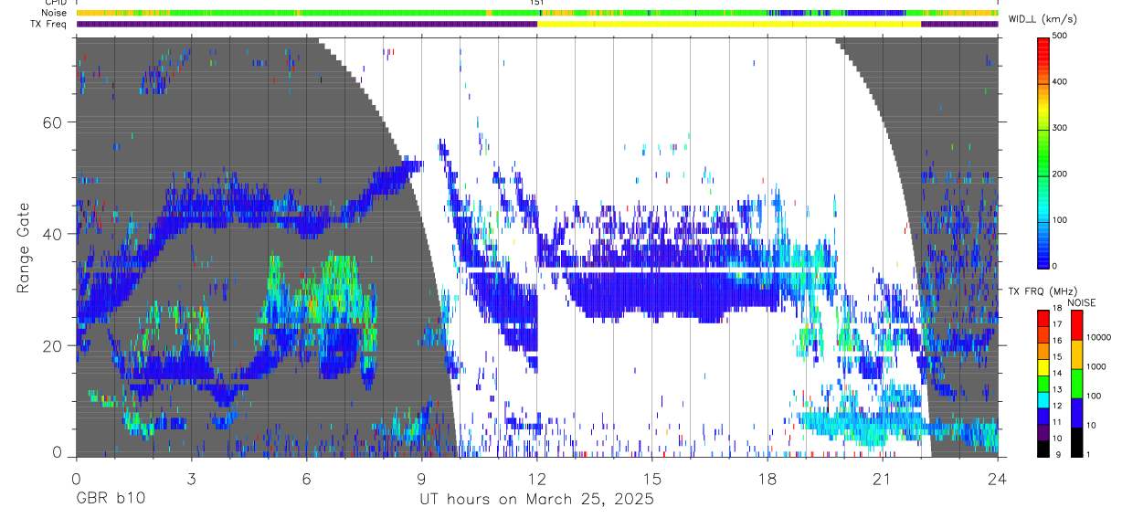The width and height of the screenshot is (1122, 518).
Task: Click the yellow 14–15 MHz TX FRQ swatch
Action: (1043, 366)
